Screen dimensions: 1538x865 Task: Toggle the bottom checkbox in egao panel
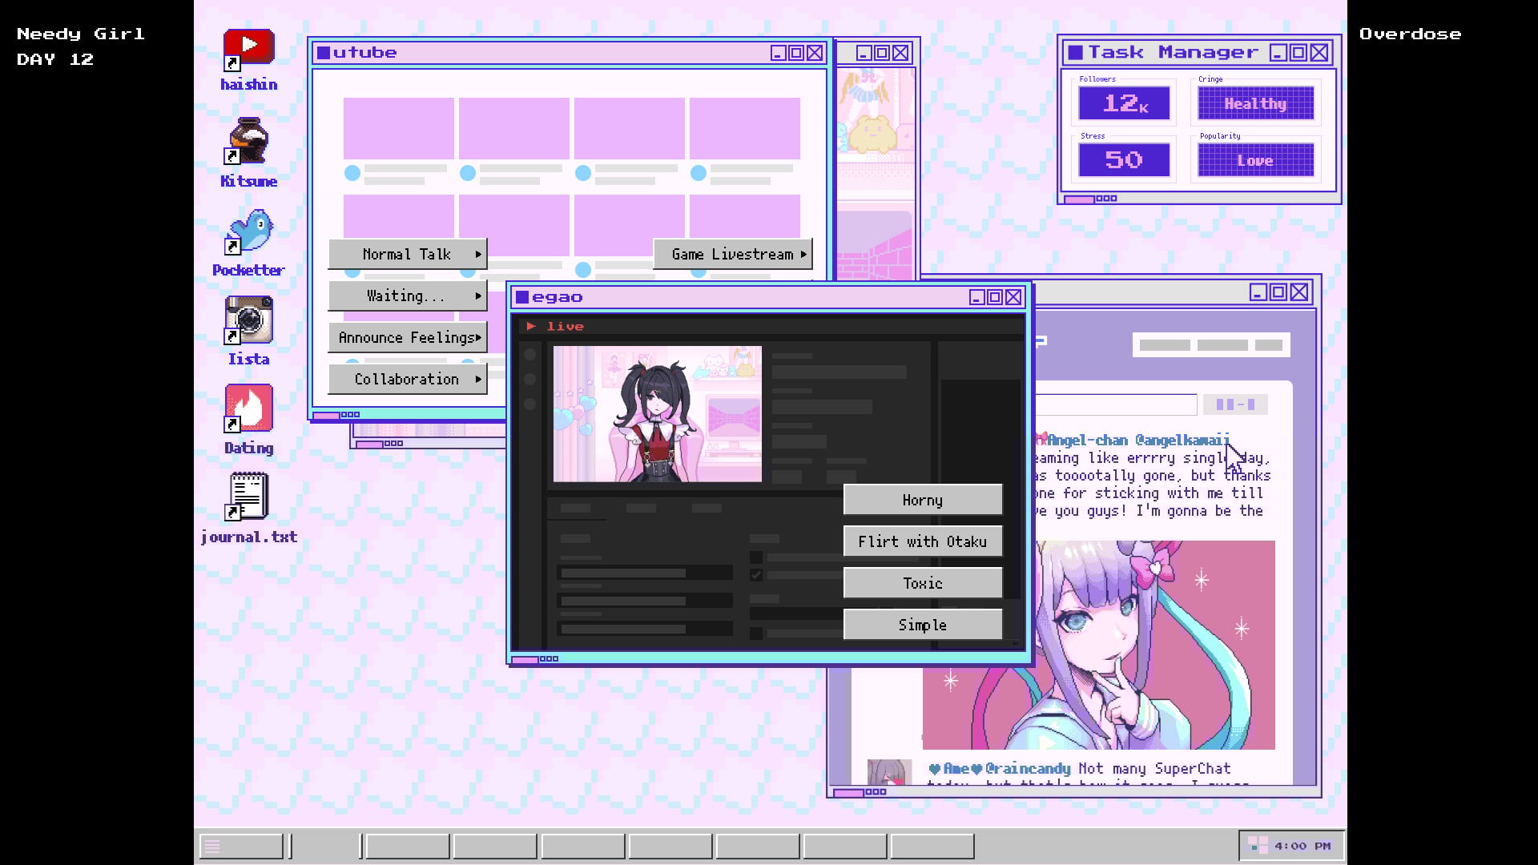[x=755, y=634]
